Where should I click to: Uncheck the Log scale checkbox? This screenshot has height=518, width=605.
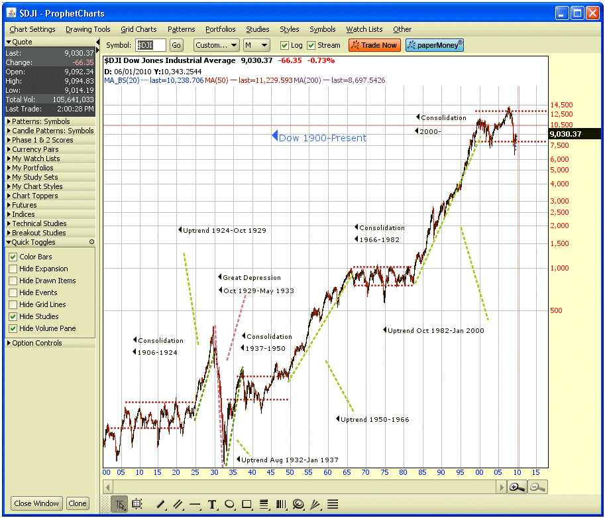click(284, 46)
